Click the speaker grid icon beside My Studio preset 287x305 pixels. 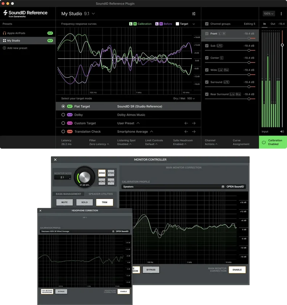point(5,41)
